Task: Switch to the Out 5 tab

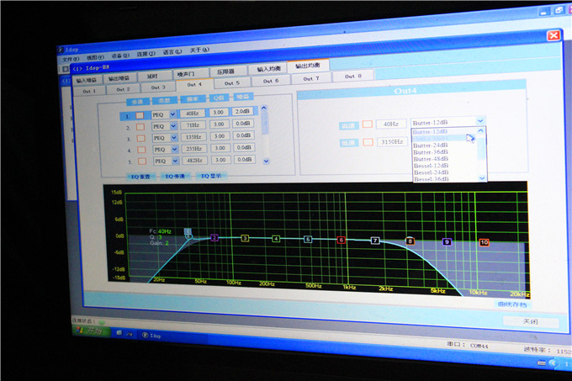Action: [x=232, y=83]
